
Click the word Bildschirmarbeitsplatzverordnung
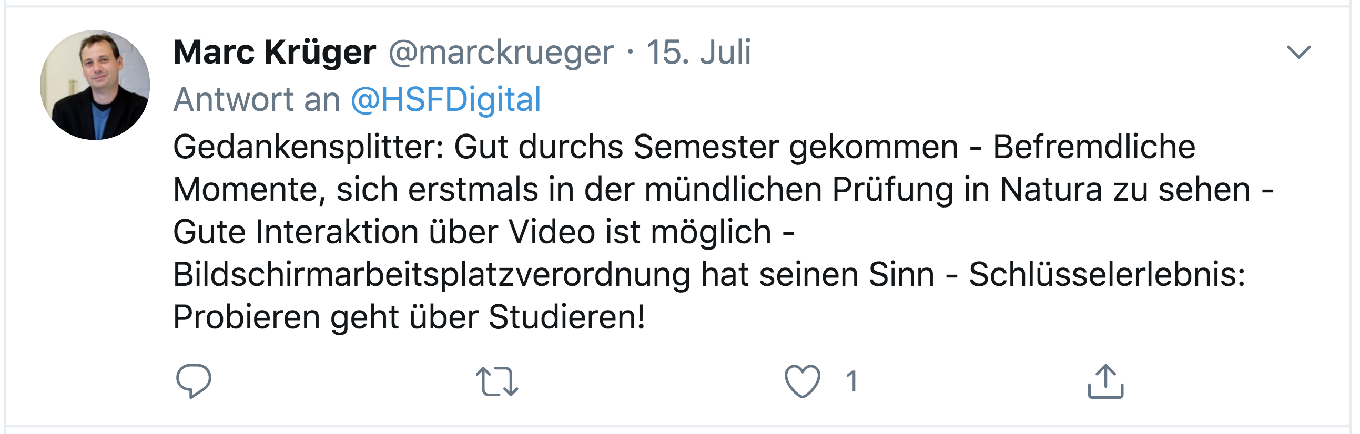[x=431, y=274]
